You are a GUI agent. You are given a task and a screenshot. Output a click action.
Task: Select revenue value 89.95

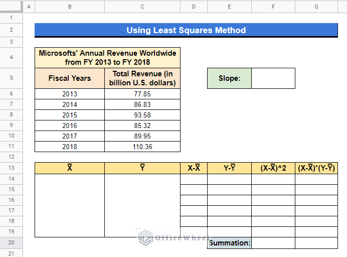click(142, 136)
